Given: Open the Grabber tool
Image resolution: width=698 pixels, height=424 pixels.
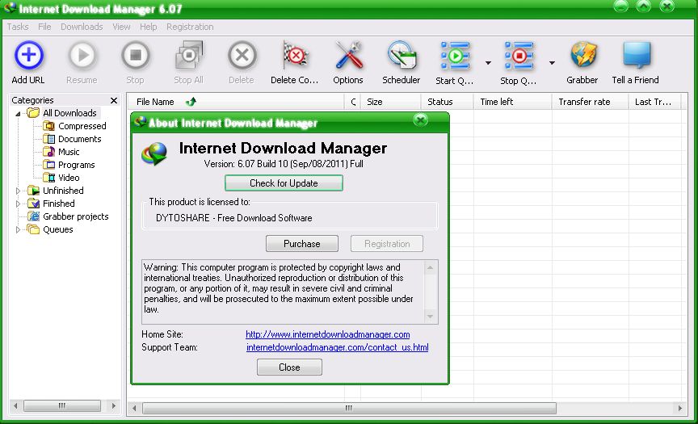Looking at the screenshot, I should tap(582, 55).
